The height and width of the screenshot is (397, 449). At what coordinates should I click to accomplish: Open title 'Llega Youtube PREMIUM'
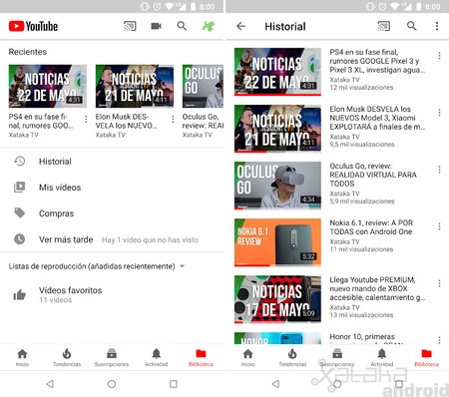click(x=377, y=288)
